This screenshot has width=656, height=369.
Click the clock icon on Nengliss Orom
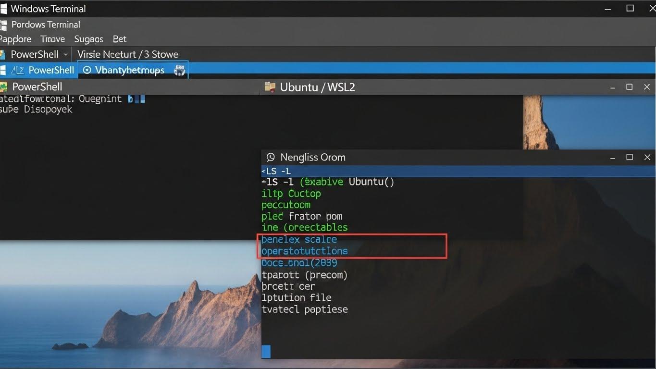pyautogui.click(x=270, y=157)
